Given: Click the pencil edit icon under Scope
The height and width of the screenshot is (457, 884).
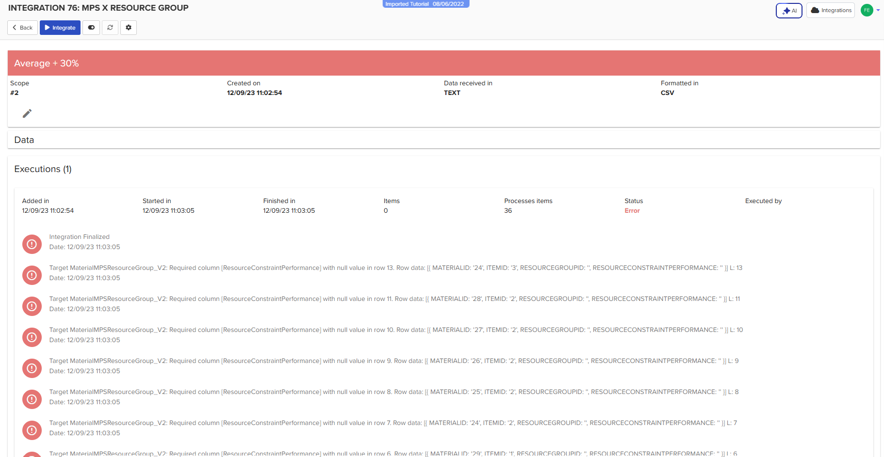Looking at the screenshot, I should 27,113.
